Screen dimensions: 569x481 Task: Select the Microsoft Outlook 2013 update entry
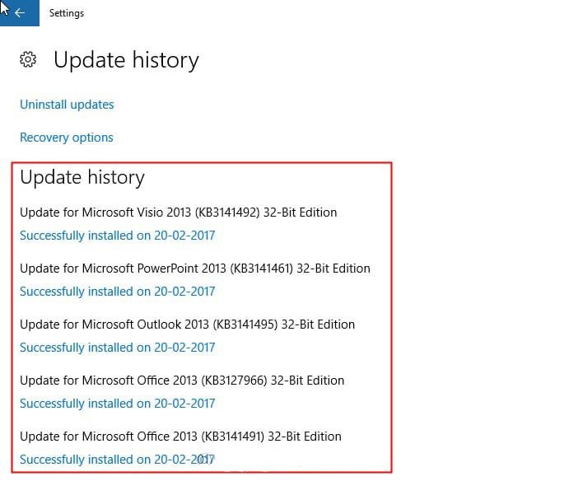coord(187,325)
